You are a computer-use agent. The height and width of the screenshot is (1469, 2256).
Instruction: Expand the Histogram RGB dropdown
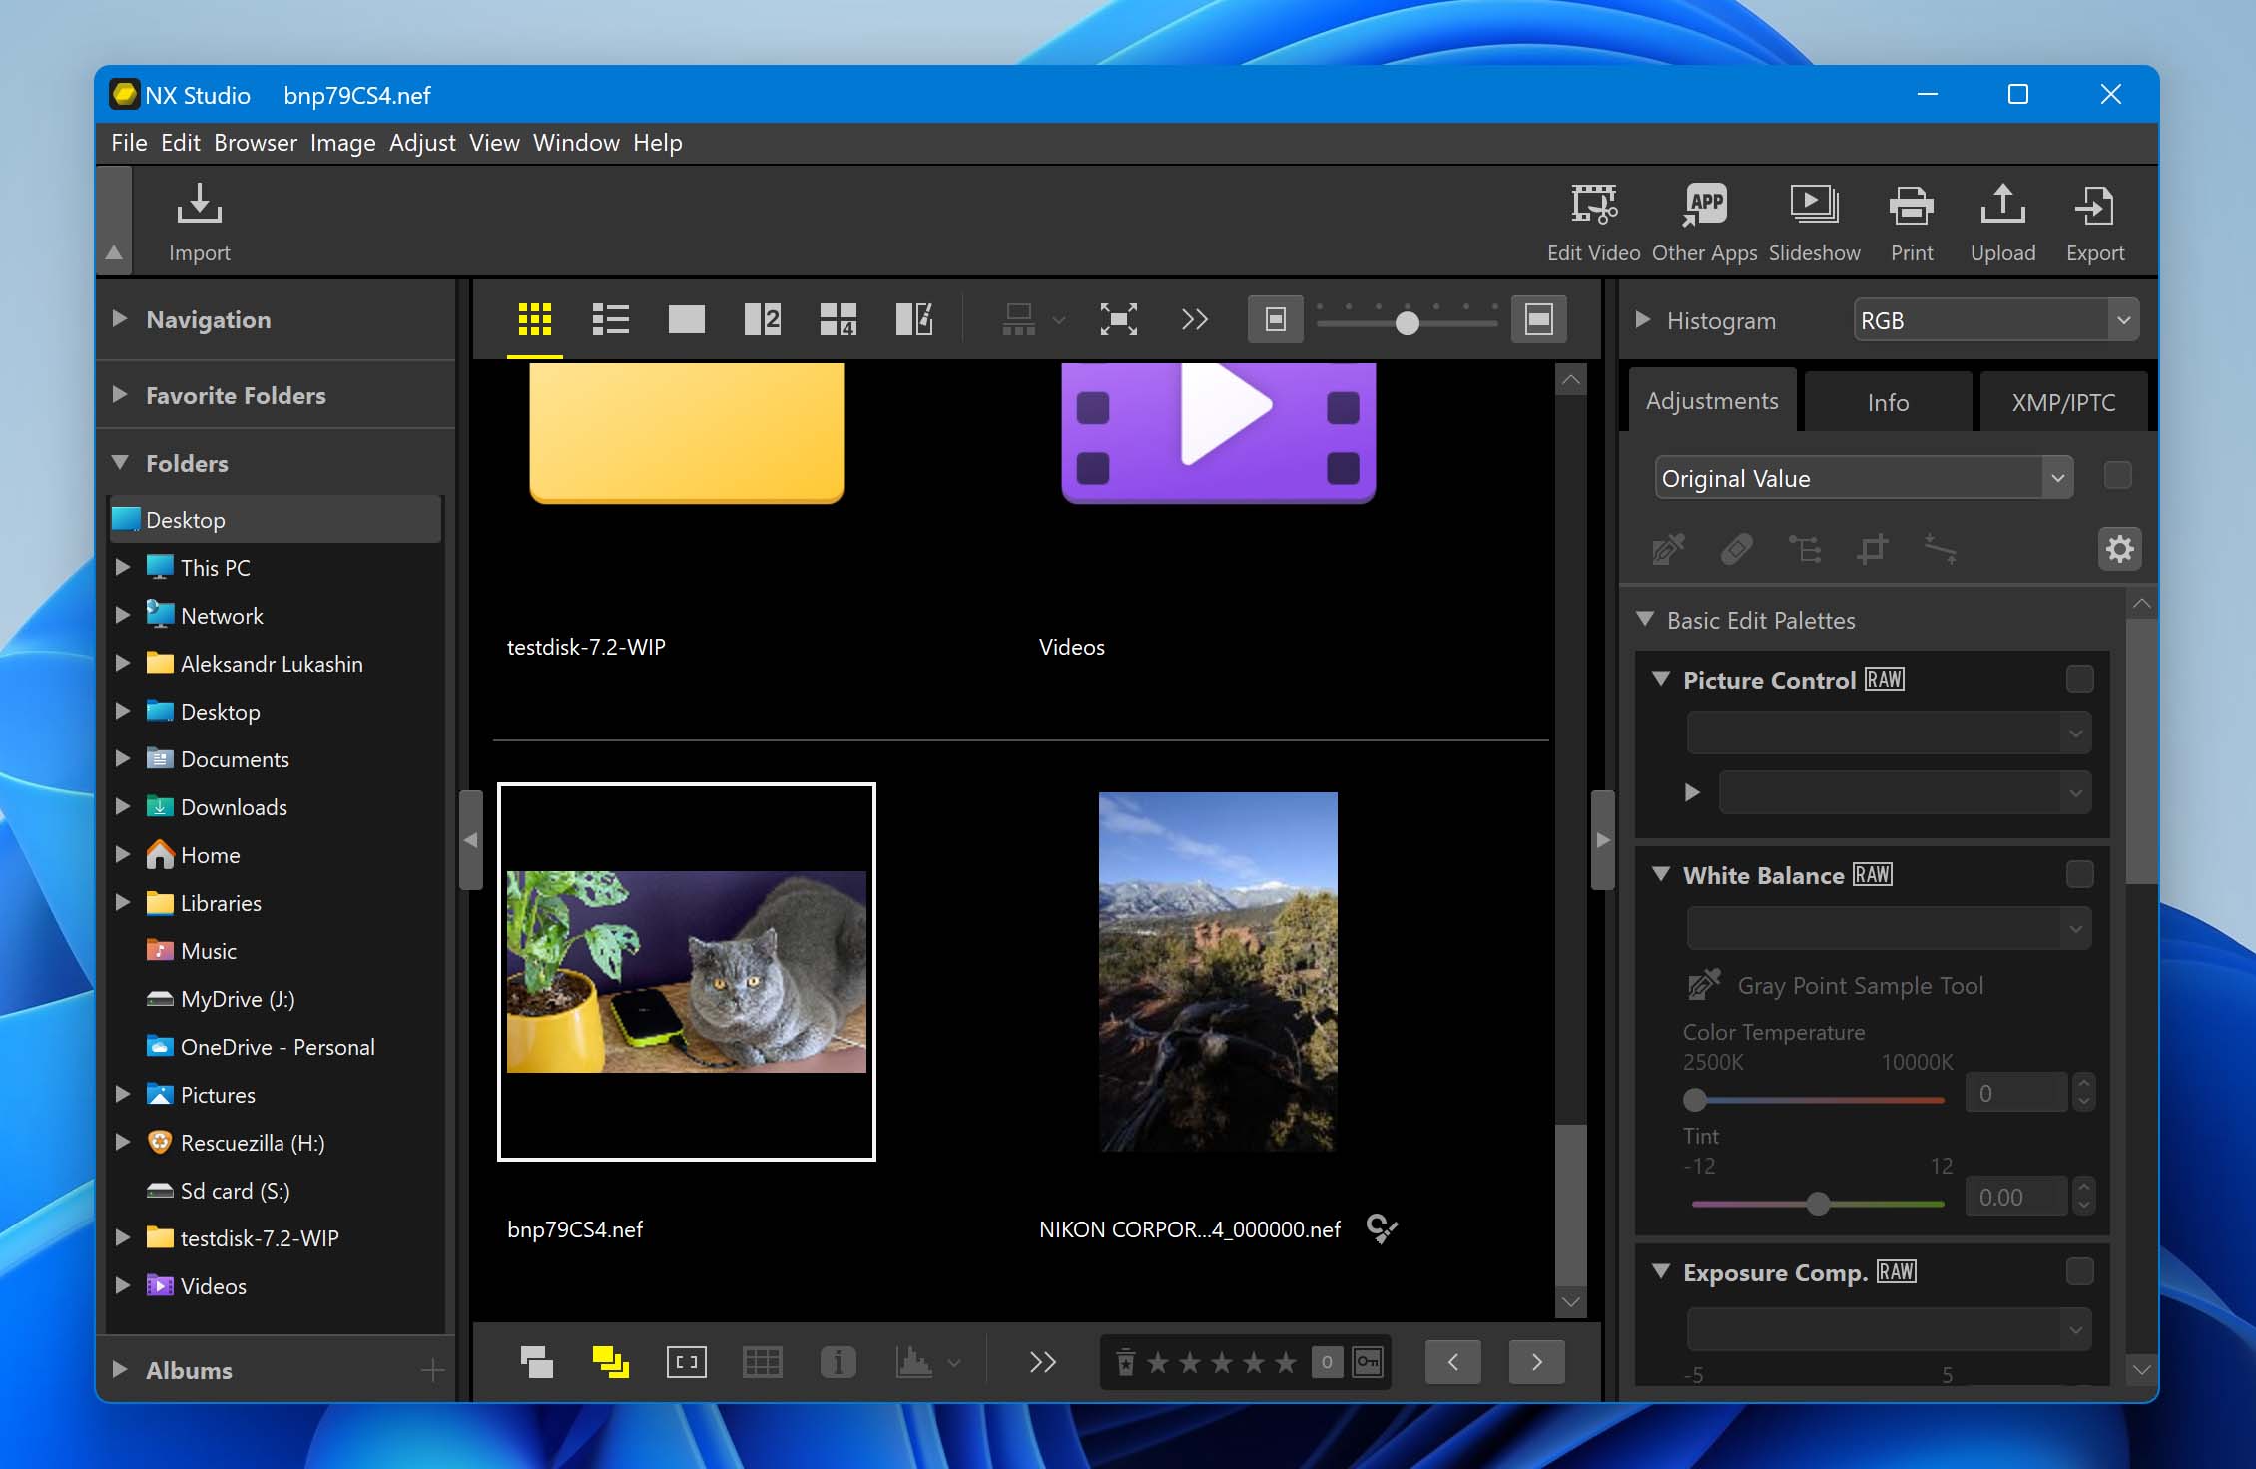coord(2124,318)
